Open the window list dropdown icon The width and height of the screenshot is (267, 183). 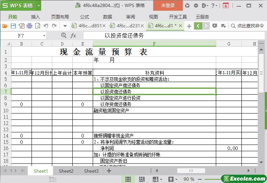[x=223, y=26]
